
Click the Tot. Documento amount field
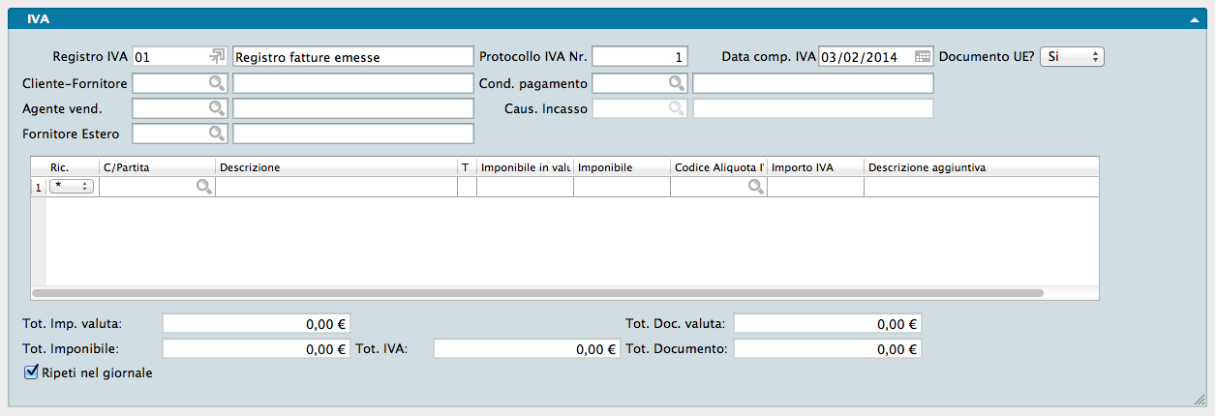(827, 349)
